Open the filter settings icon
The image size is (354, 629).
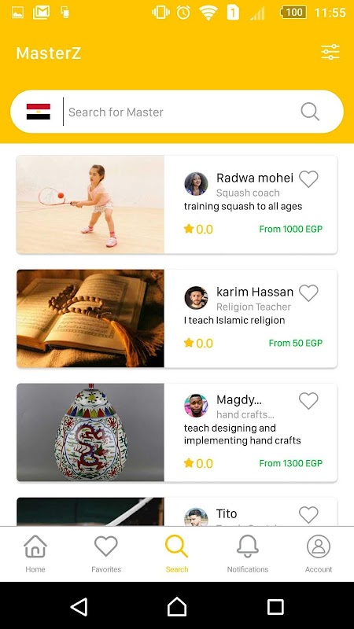[x=330, y=52]
